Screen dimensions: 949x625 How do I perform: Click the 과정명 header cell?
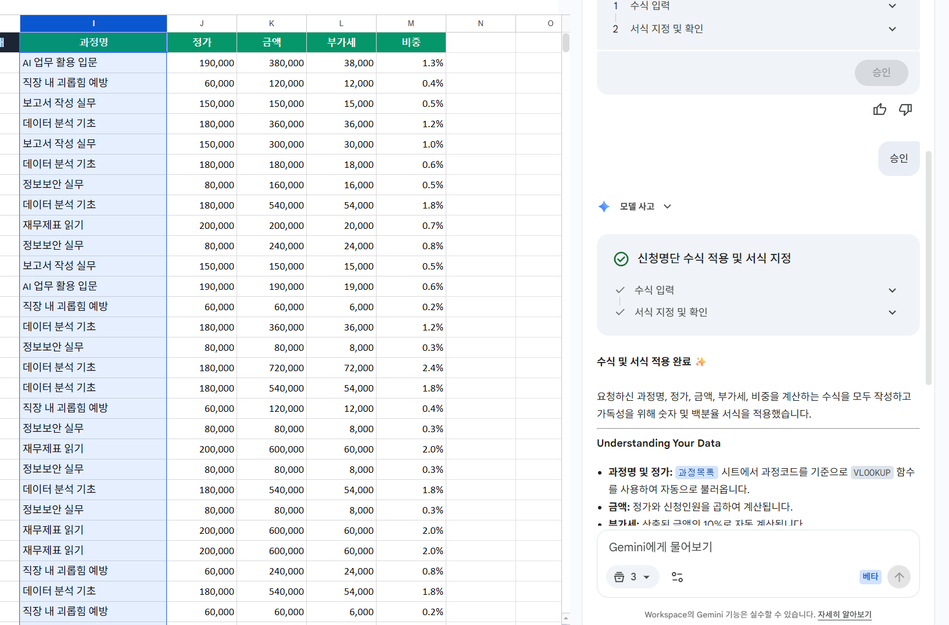[x=94, y=42]
